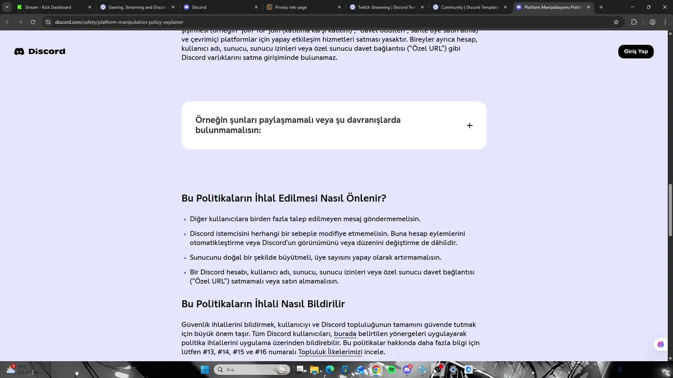Open Task View on the taskbar
Screen dimensions: 673x378
(299, 370)
